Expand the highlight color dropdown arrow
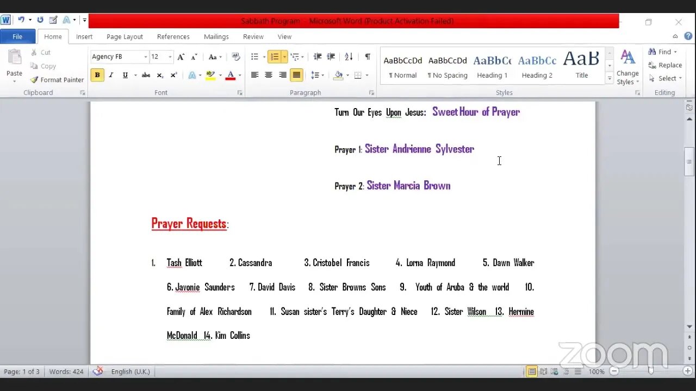The height and width of the screenshot is (391, 696). (x=220, y=75)
